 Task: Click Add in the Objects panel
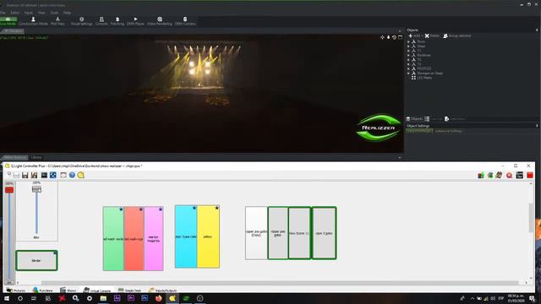[x=415, y=35]
